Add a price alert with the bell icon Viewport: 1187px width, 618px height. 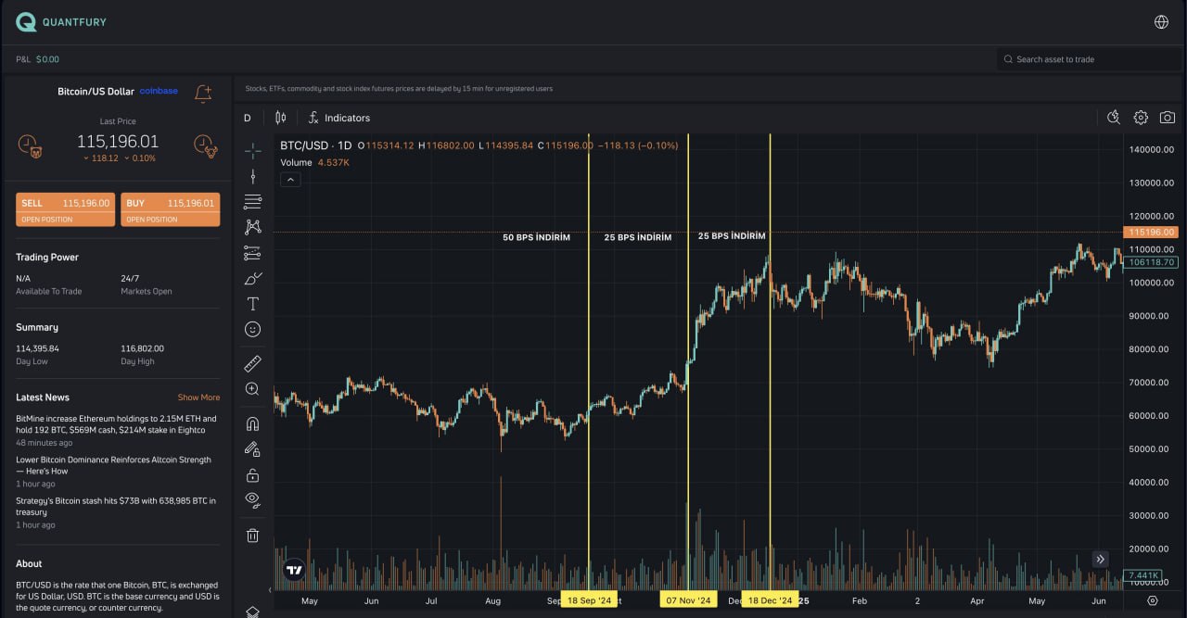click(203, 93)
